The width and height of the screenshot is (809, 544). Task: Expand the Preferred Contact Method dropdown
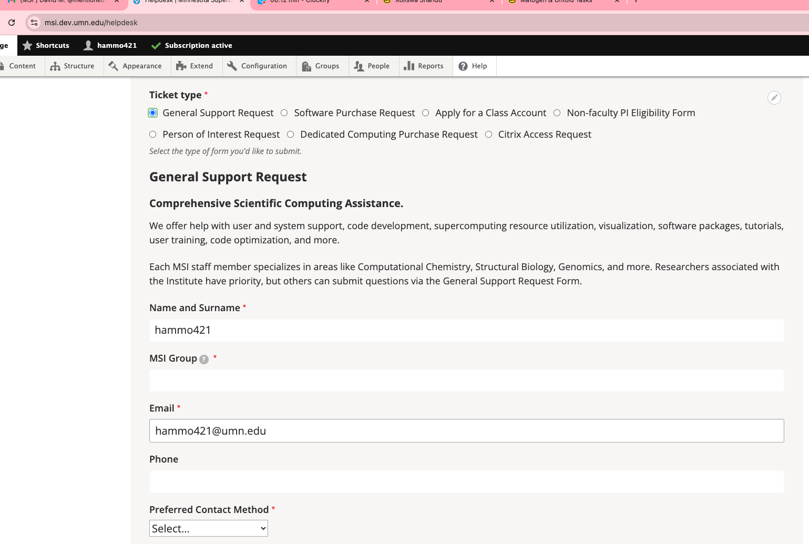(x=209, y=528)
